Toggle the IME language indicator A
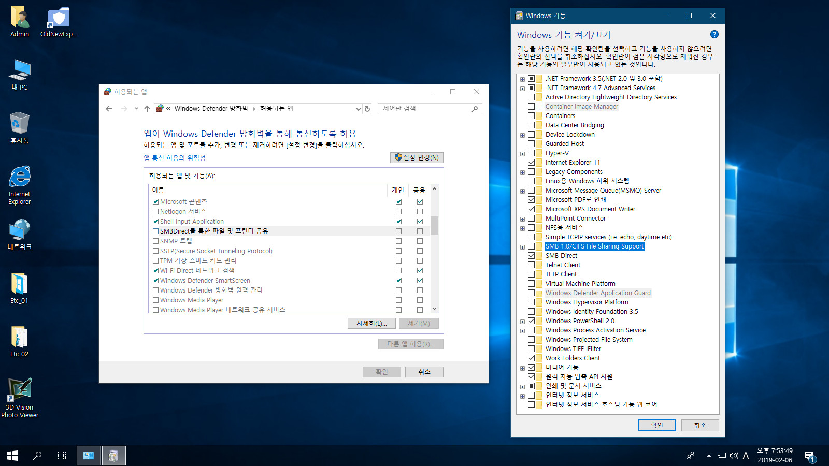Viewport: 829px width, 466px height. tap(746, 456)
